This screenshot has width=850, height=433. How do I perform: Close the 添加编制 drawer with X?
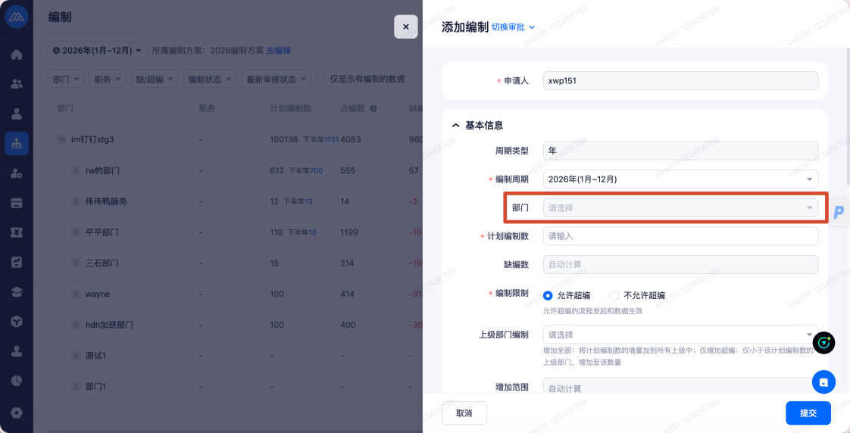click(405, 26)
